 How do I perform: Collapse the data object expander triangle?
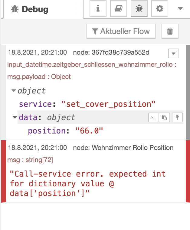15,117
